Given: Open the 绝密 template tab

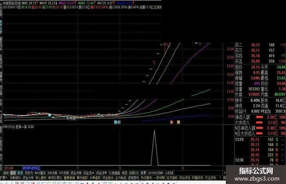Looking at the screenshot, I should [x=125, y=173].
